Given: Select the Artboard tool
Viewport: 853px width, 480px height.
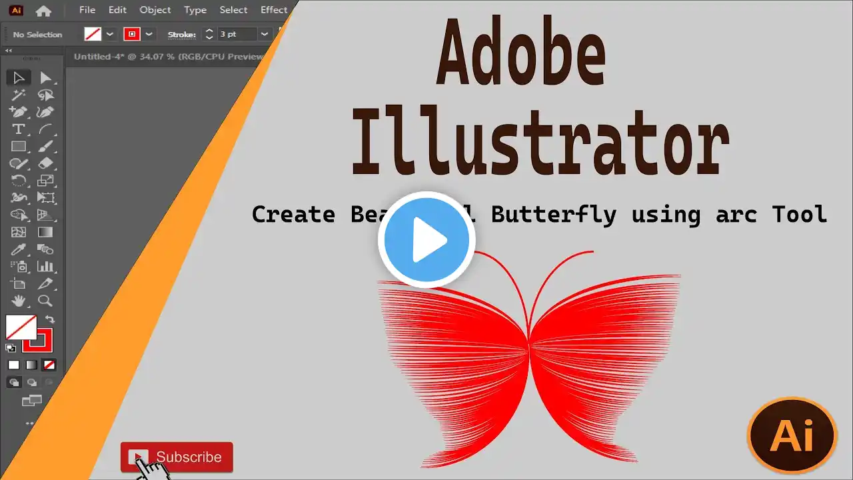Looking at the screenshot, I should click(19, 284).
